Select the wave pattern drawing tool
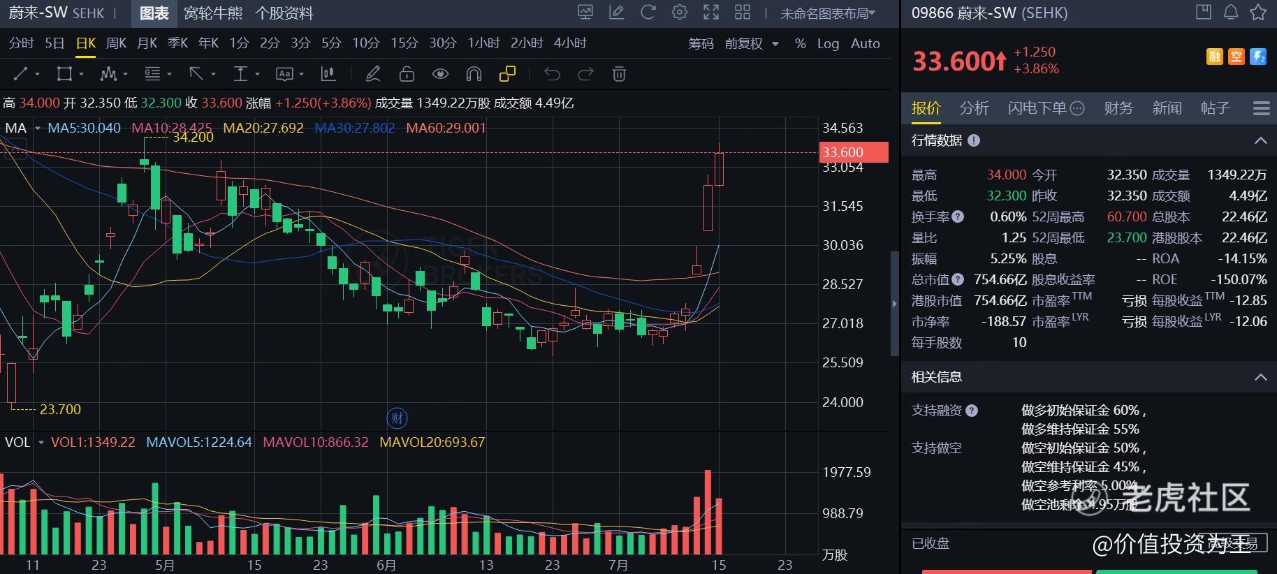 [x=108, y=74]
